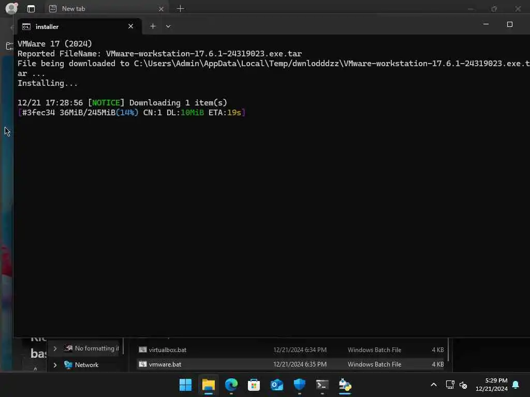Show hidden system tray icons

(434, 385)
